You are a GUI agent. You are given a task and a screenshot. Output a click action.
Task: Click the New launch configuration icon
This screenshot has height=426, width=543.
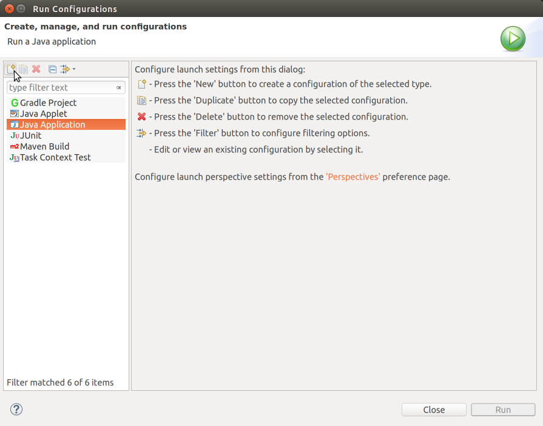click(11, 69)
